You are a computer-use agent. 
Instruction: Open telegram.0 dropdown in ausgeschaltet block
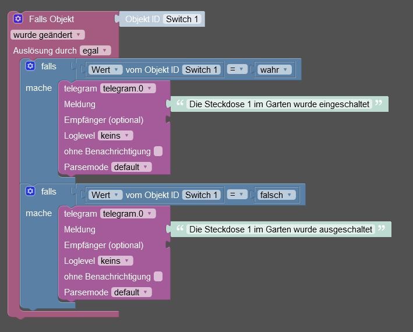point(128,214)
